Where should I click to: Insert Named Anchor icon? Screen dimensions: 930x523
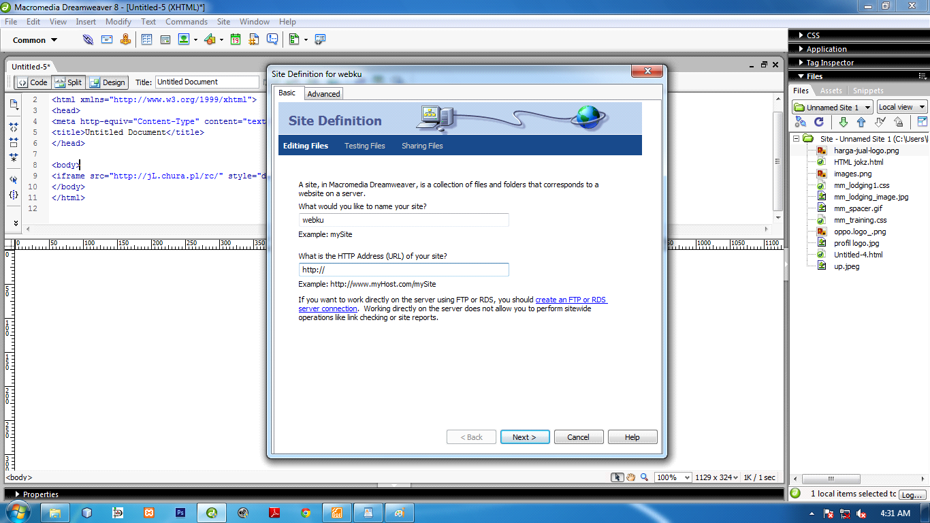[x=125, y=39]
